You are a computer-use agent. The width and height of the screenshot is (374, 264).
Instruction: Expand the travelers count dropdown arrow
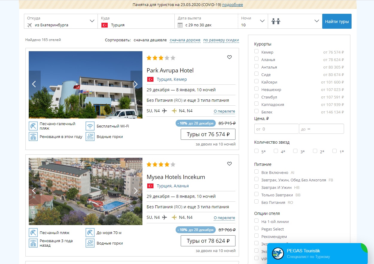coord(317,21)
